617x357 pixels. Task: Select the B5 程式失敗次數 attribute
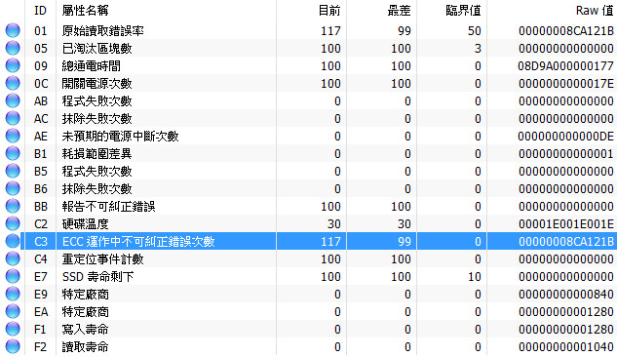96,172
